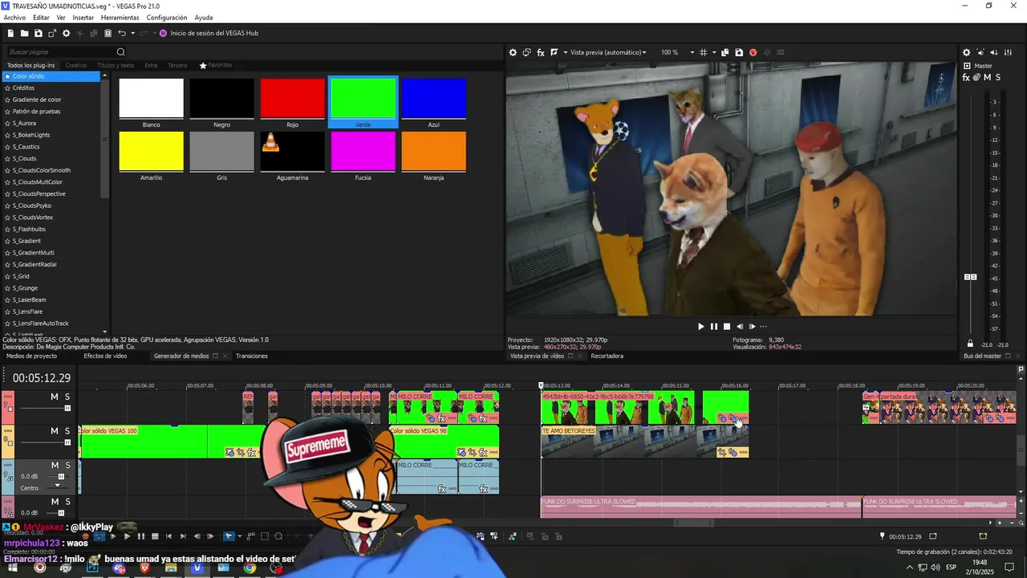Mute the first video track
This screenshot has width=1027, height=578.
point(55,397)
